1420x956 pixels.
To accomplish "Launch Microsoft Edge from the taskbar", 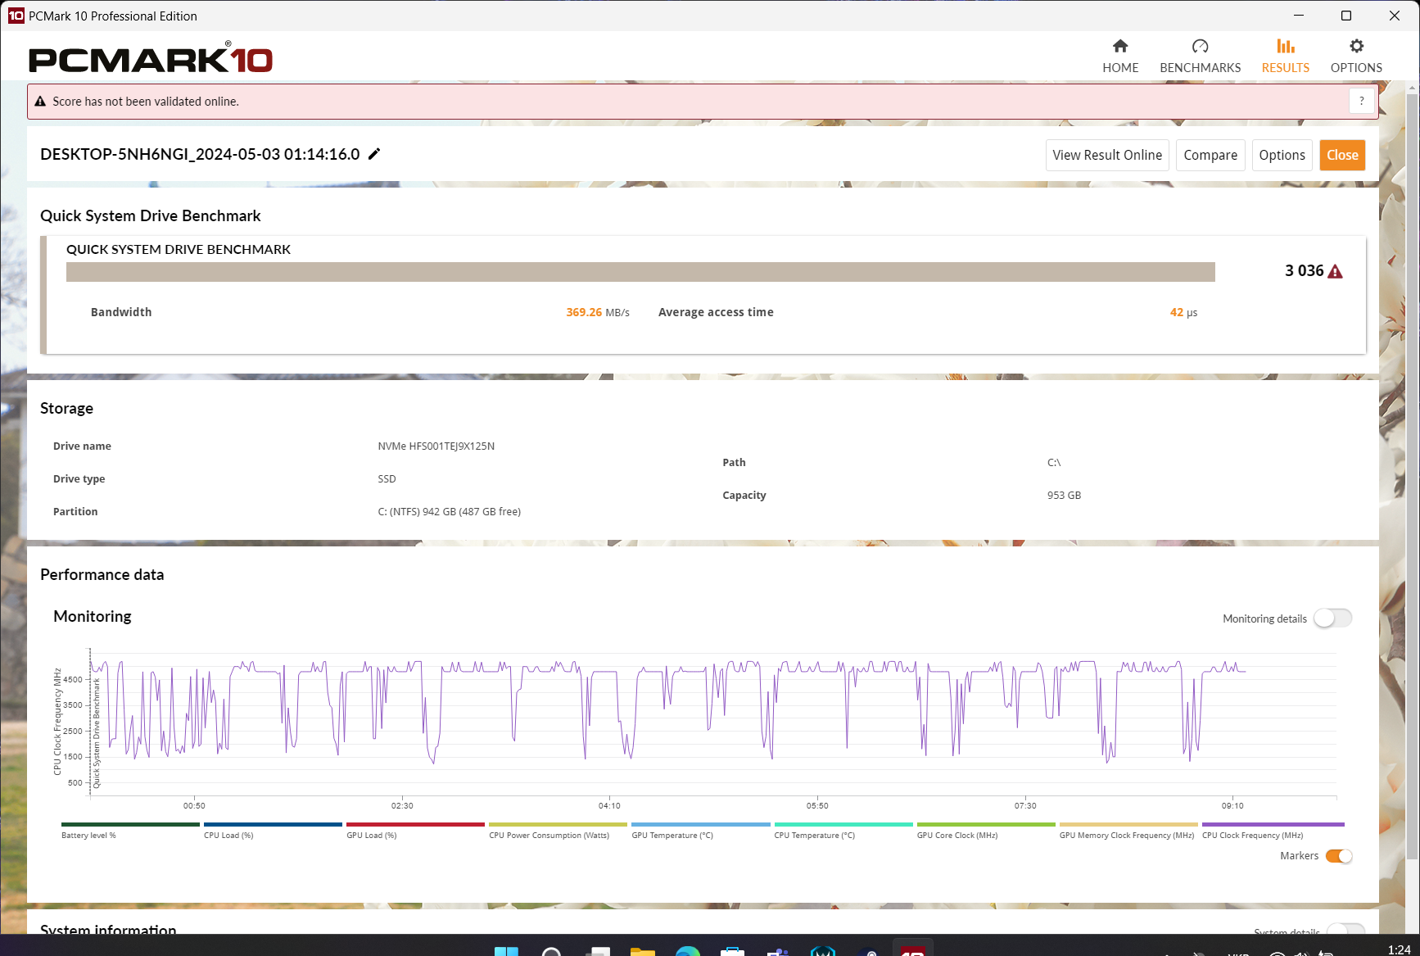I will click(686, 950).
